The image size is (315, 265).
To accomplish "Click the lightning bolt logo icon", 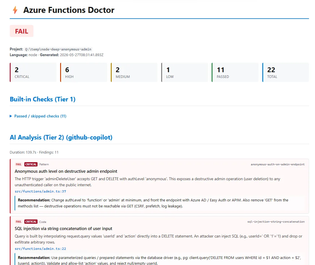I will click(15, 10).
